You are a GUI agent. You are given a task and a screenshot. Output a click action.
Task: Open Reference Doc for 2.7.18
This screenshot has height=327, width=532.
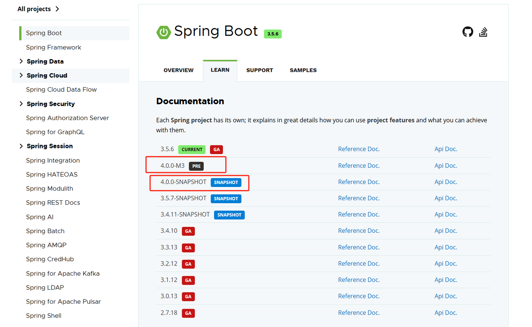click(359, 312)
